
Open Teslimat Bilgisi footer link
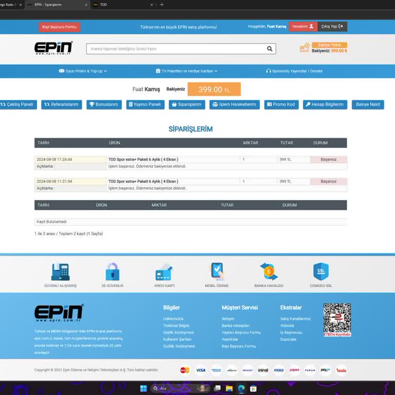pos(176,326)
